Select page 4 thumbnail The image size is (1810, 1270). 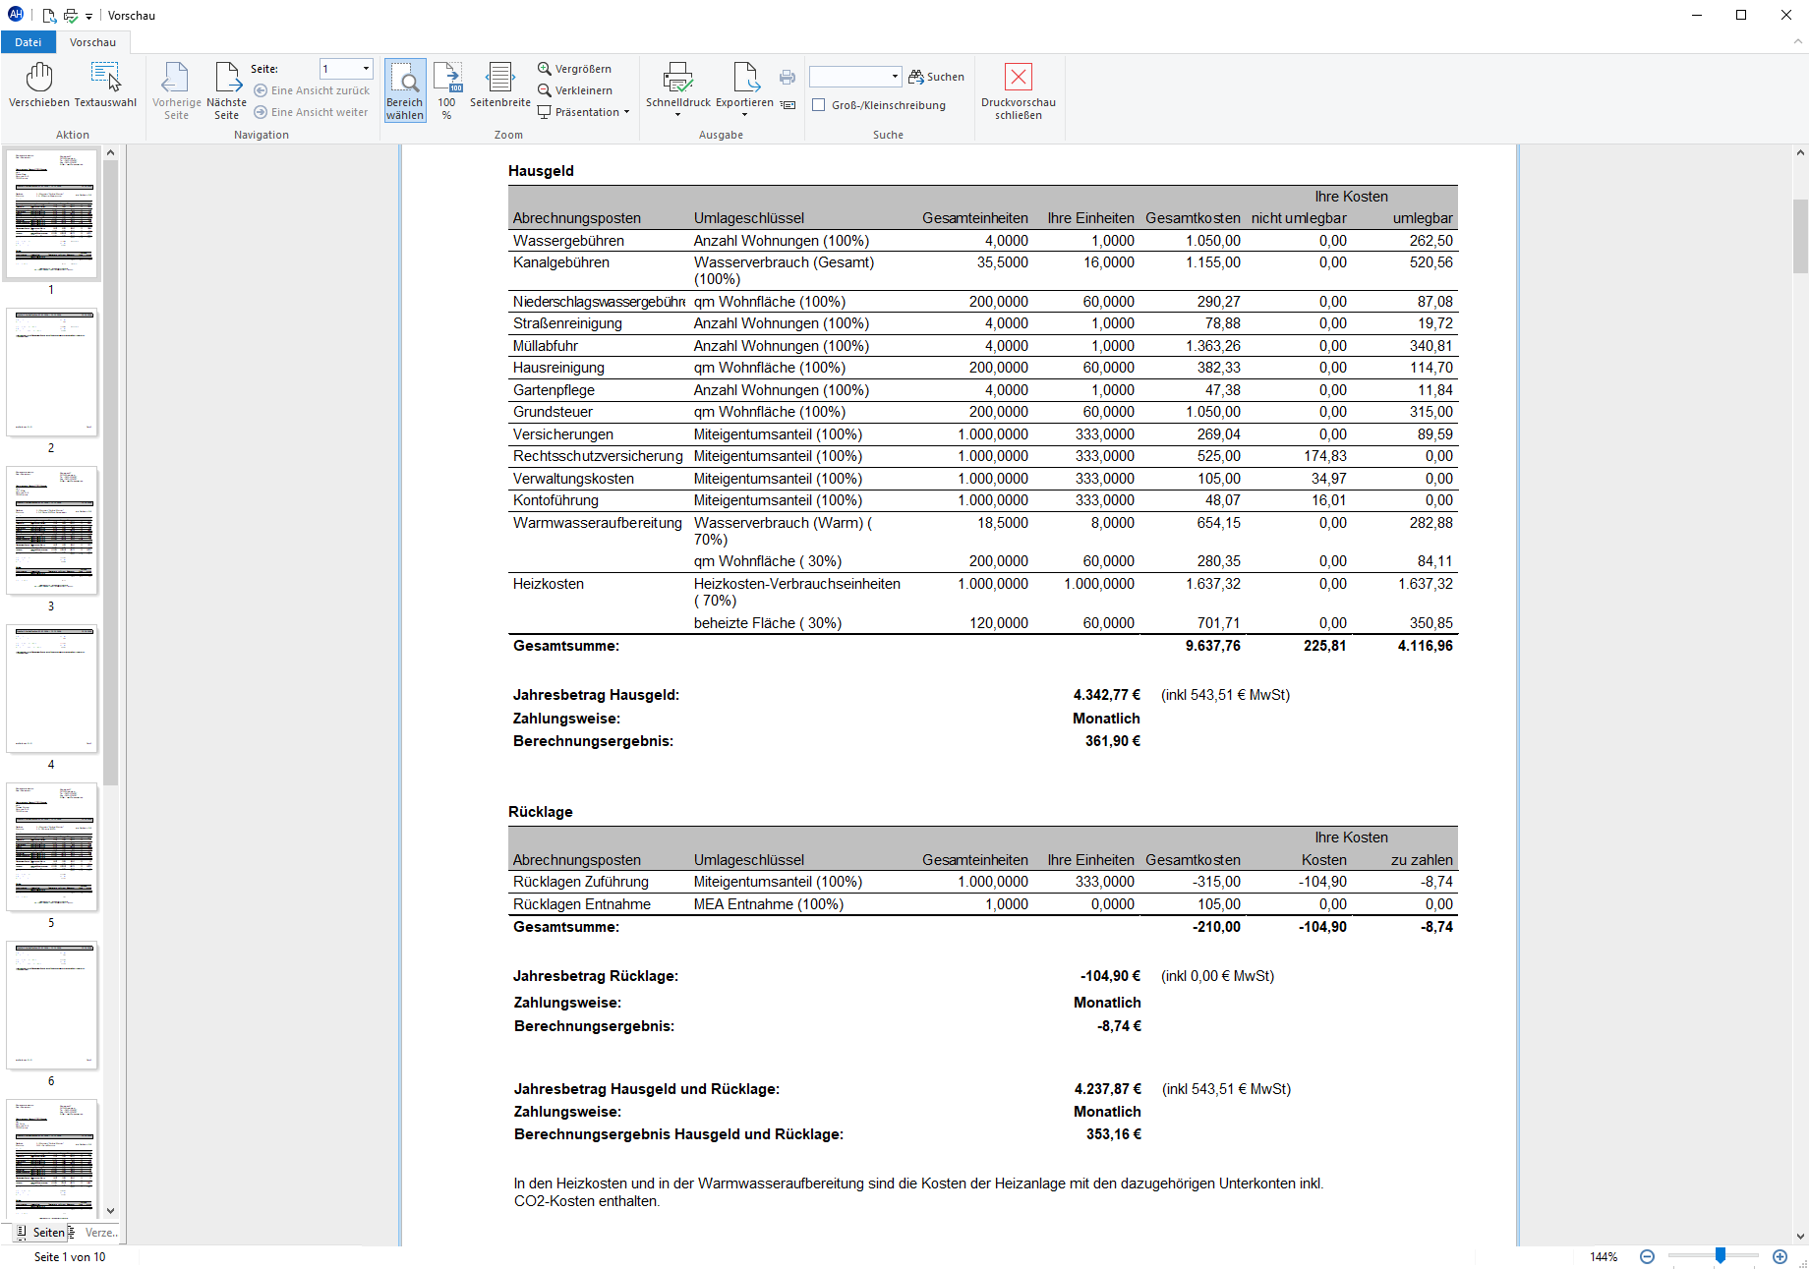coord(52,688)
